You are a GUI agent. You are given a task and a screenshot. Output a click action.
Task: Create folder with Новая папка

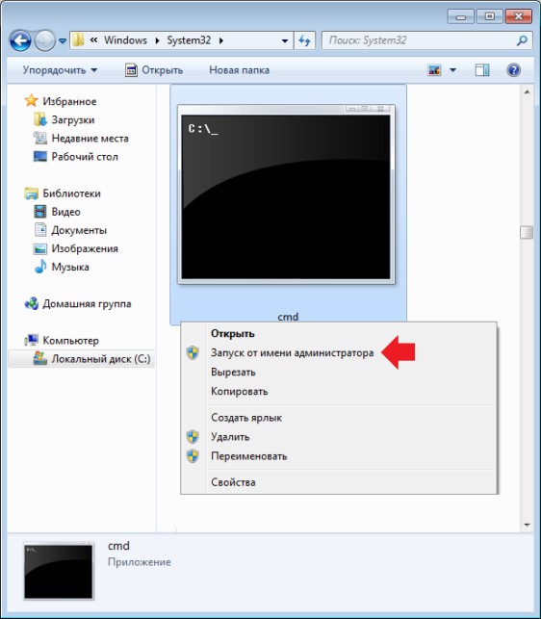point(240,70)
